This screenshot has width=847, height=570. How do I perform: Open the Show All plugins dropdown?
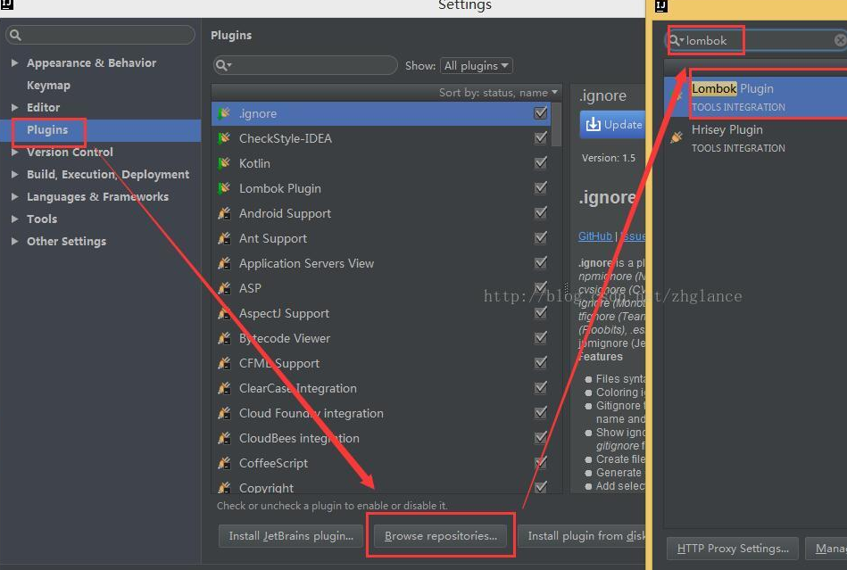(476, 66)
